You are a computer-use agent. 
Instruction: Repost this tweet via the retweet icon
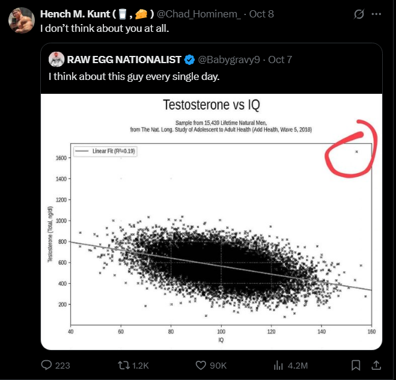[x=122, y=365]
